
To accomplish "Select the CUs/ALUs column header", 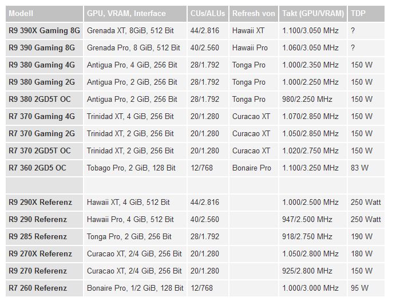I will (208, 13).
